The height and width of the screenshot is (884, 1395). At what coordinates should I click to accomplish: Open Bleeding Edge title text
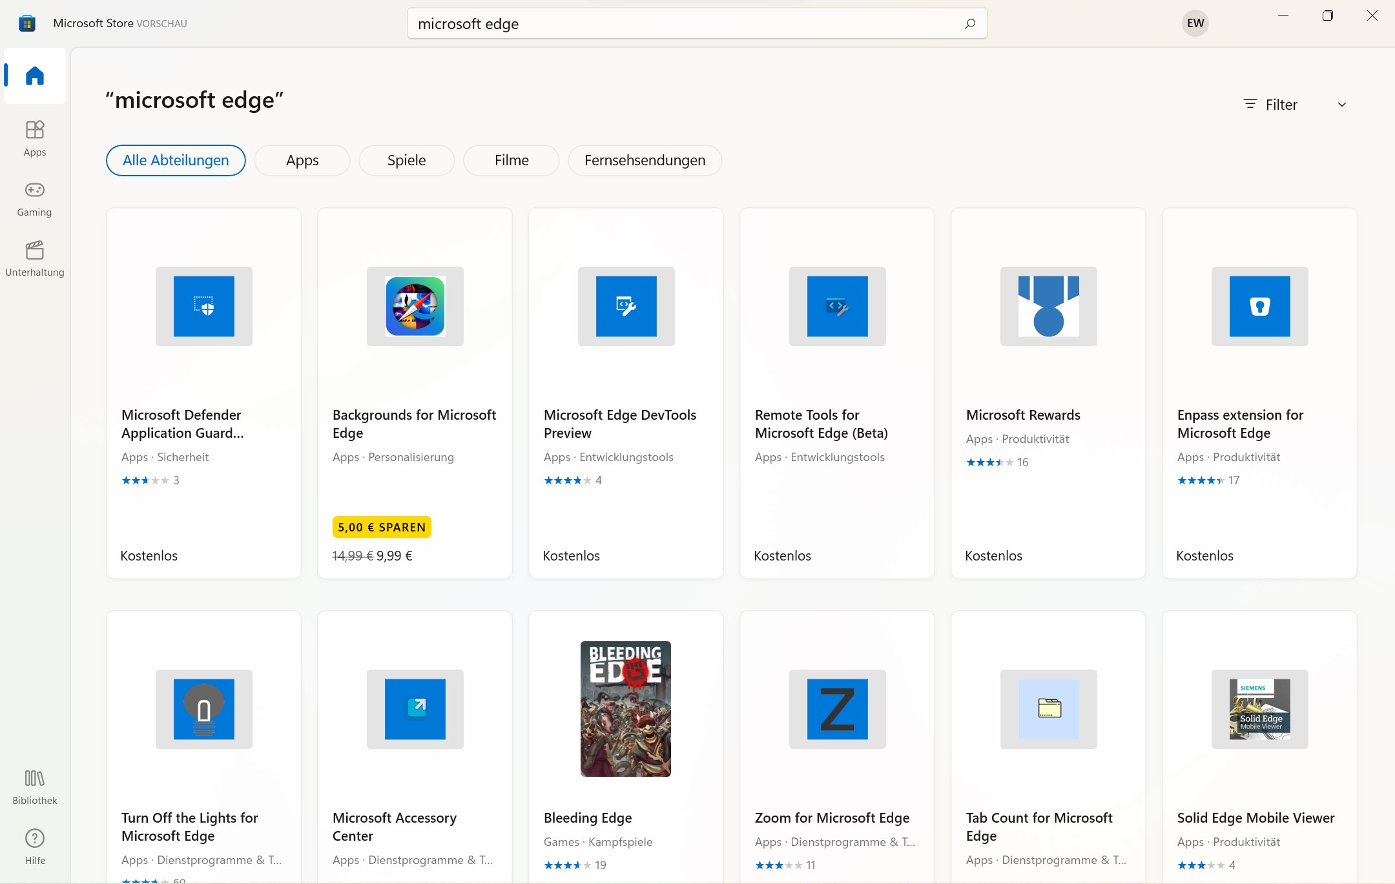click(x=588, y=817)
